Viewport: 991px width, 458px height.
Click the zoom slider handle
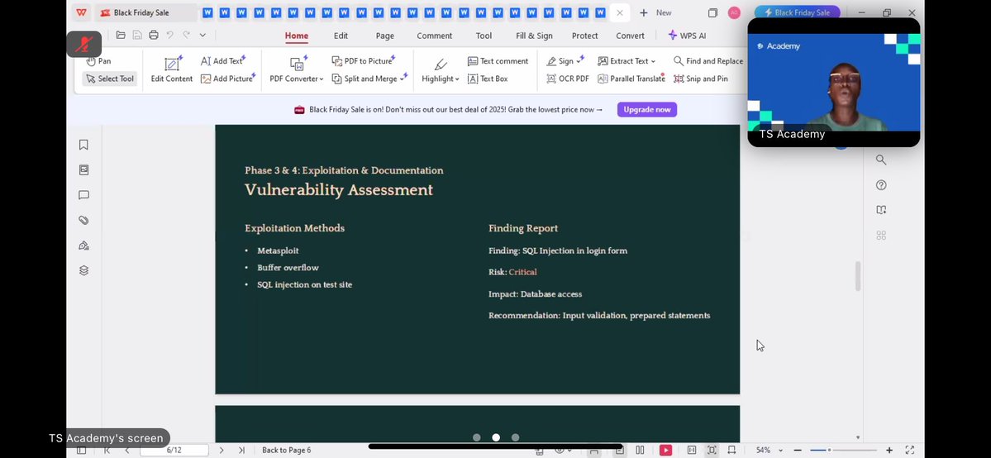point(829,451)
